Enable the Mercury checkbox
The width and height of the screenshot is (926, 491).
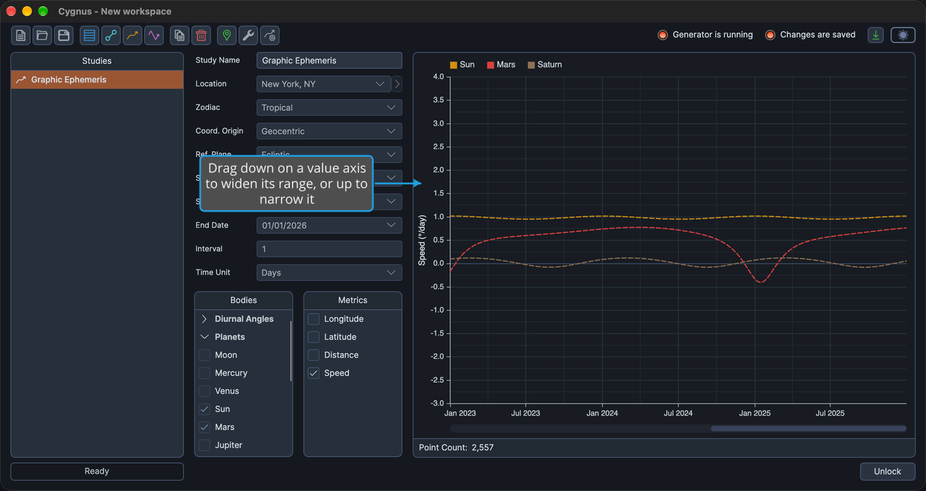pos(205,373)
